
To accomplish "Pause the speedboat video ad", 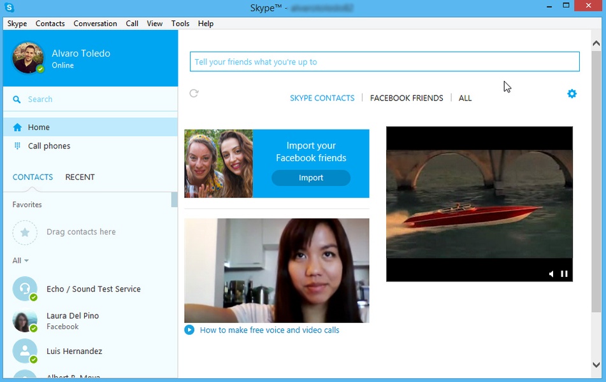I will 564,274.
